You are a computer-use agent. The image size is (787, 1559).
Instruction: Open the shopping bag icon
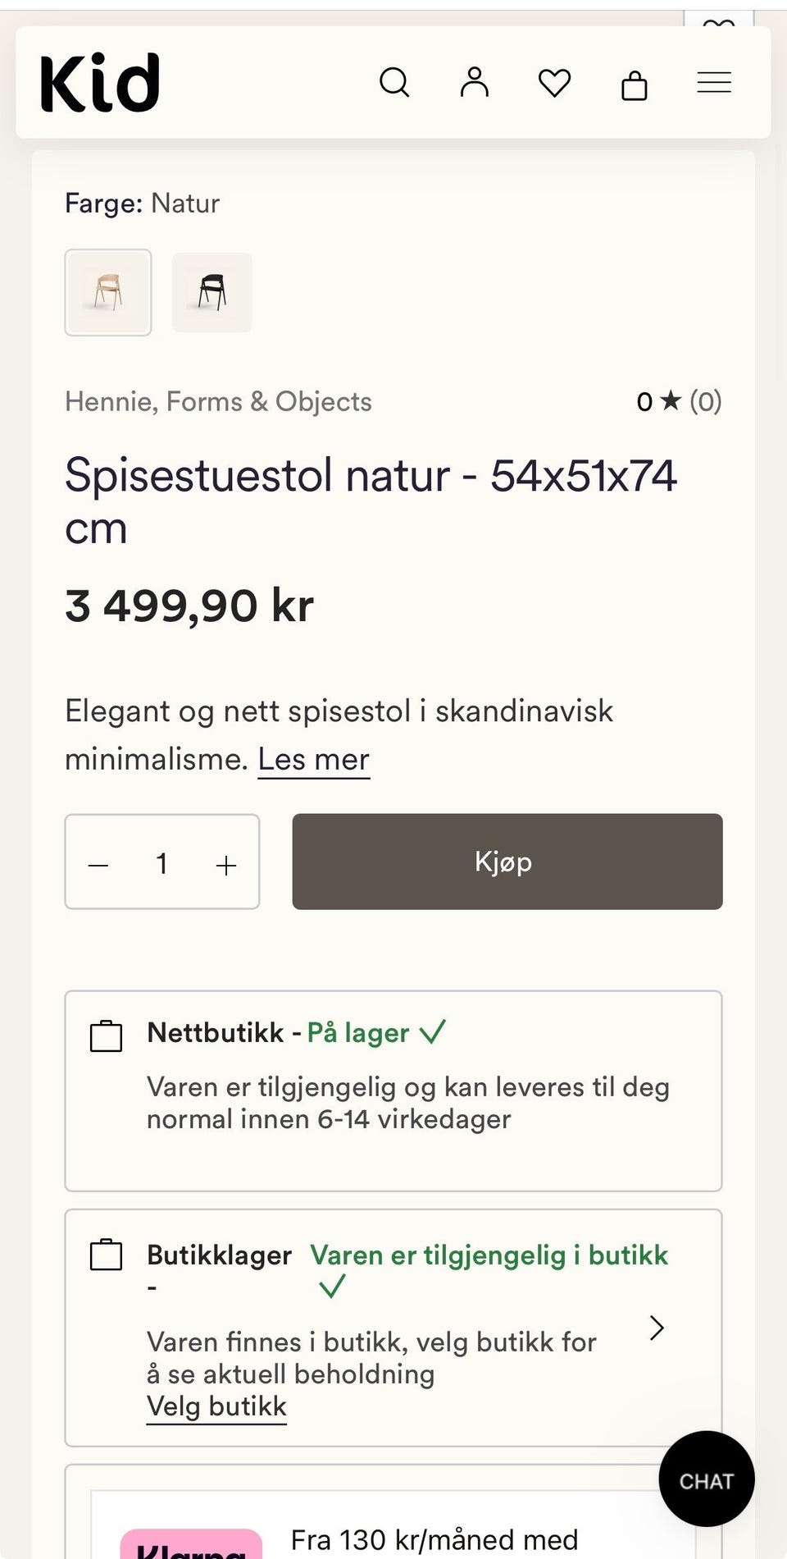coord(635,84)
